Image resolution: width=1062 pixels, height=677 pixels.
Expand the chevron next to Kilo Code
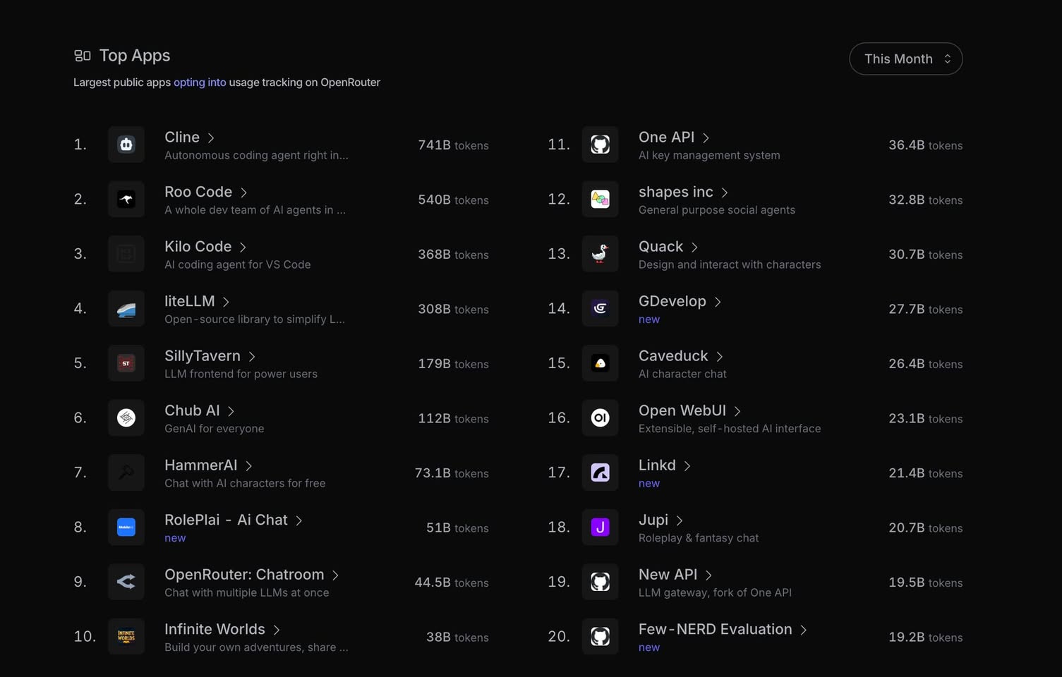(x=243, y=248)
